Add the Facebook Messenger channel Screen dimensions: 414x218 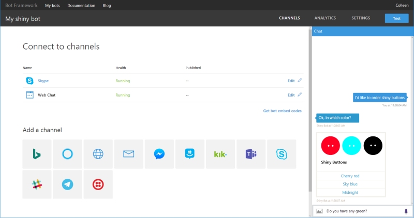coord(159,154)
